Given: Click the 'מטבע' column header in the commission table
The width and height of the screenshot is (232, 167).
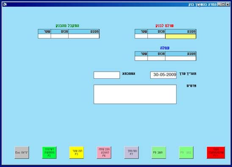Looking at the screenshot, I should point(181,54).
